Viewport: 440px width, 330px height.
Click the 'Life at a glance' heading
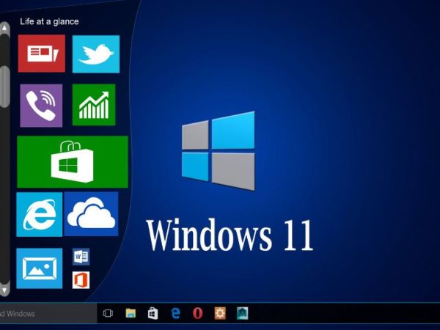pos(49,21)
